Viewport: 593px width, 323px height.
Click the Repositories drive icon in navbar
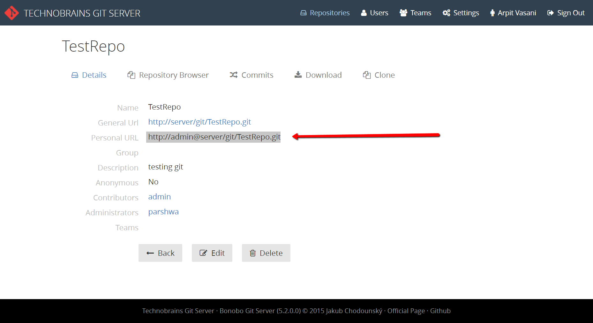coord(303,13)
